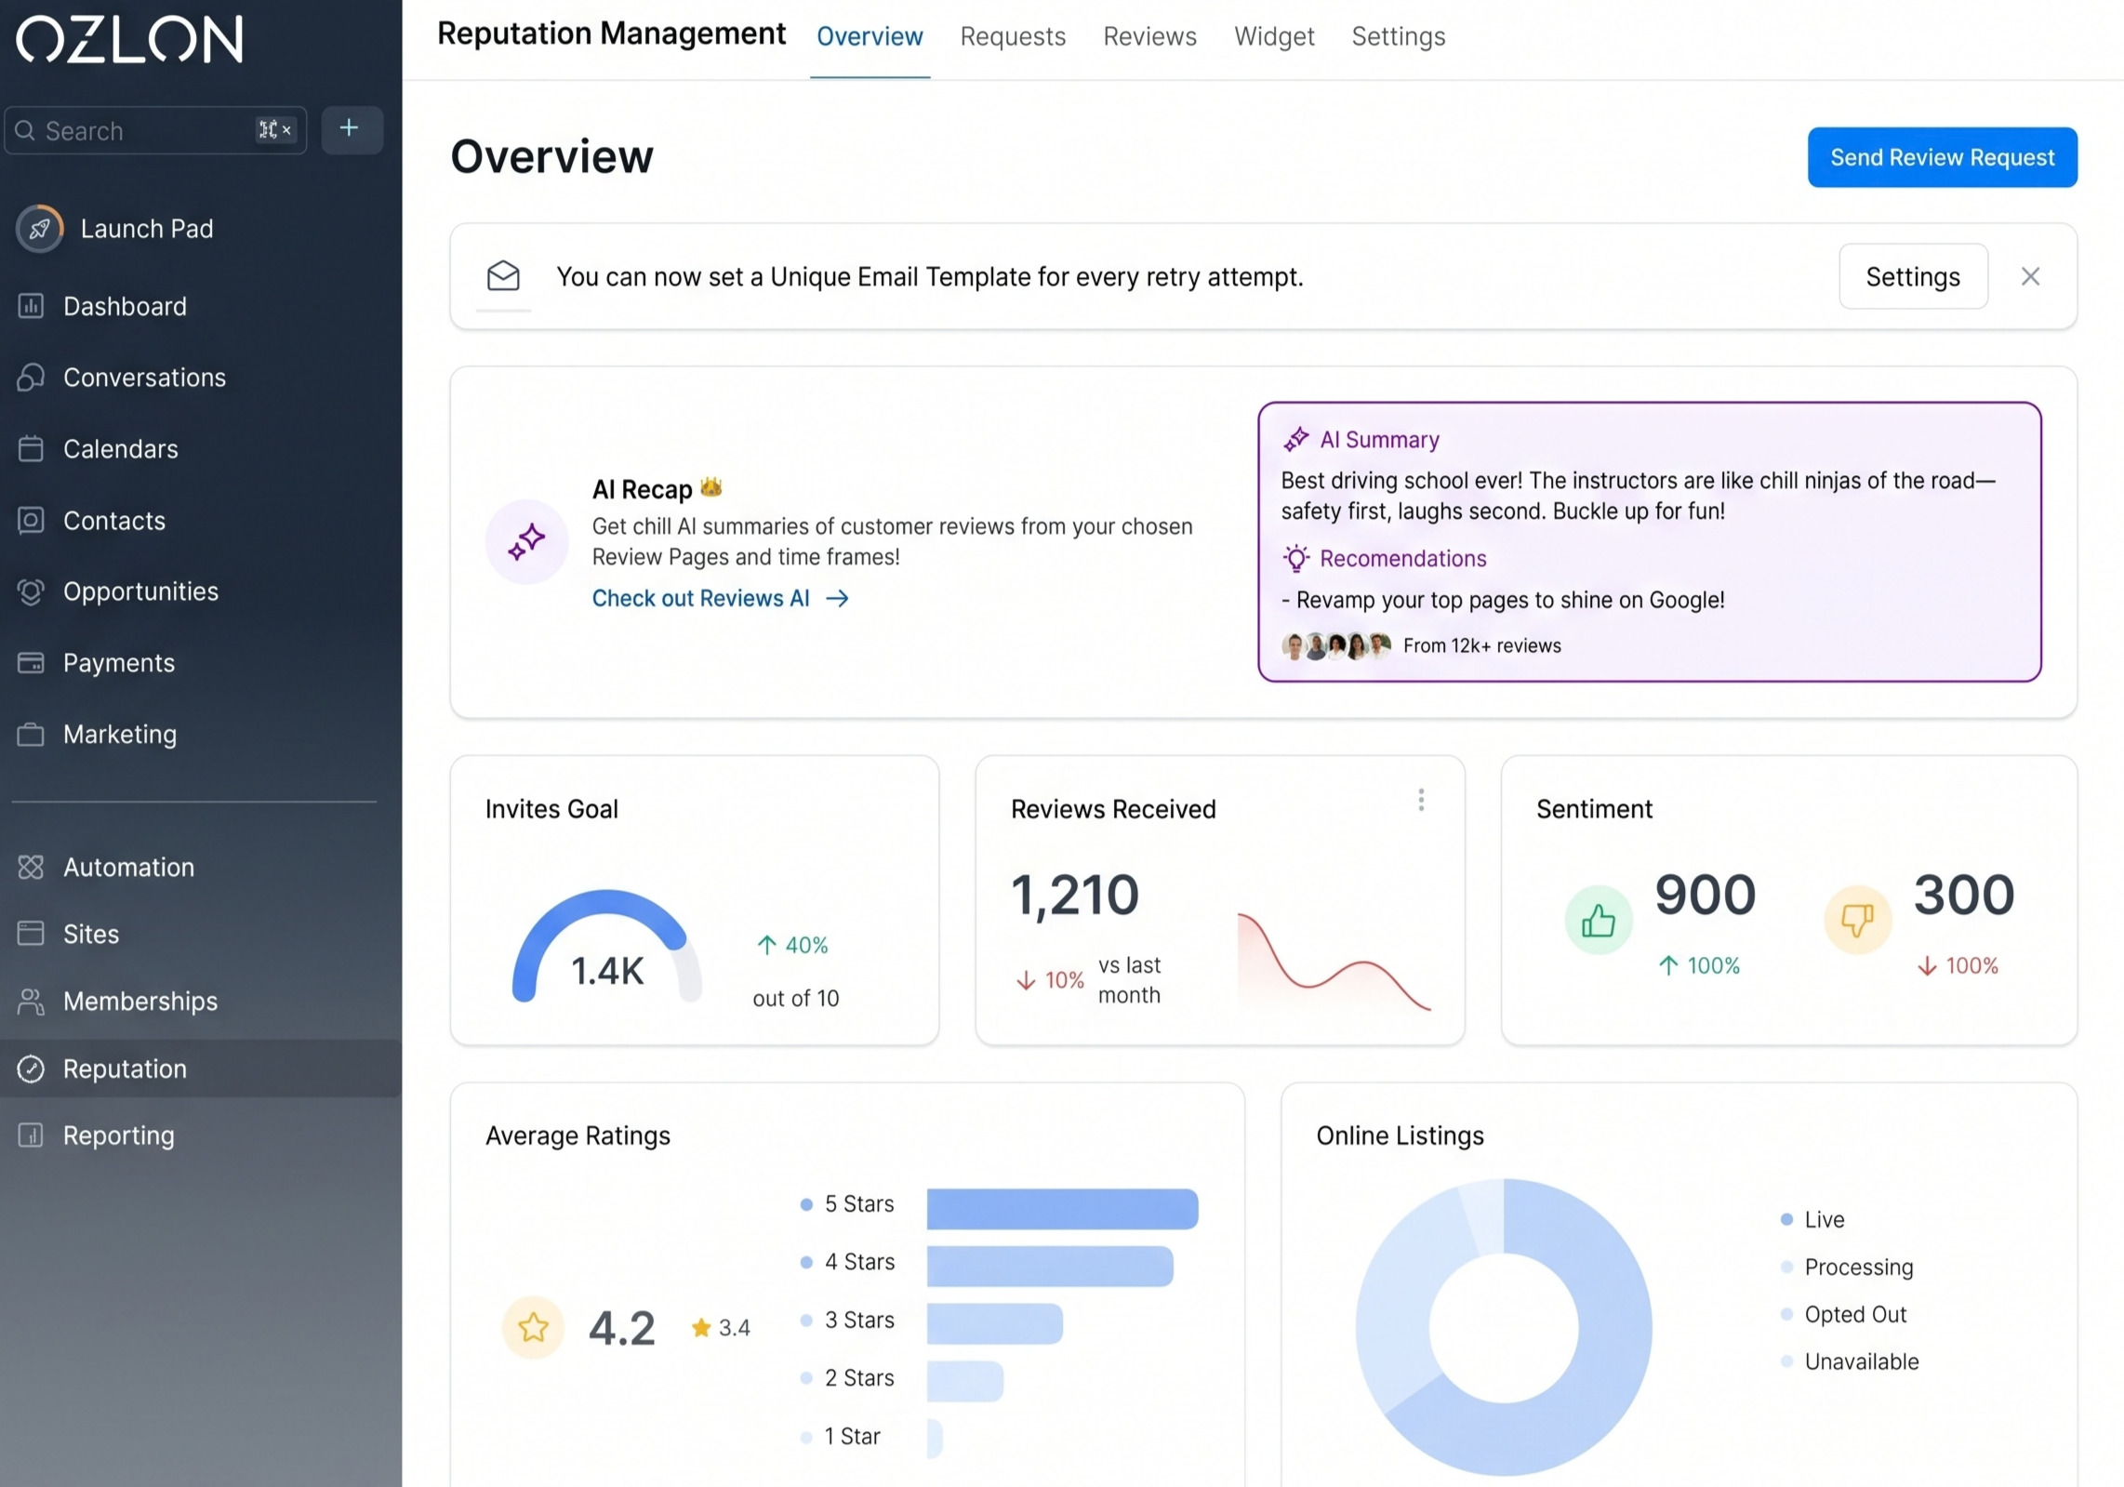Click the envelope icon in banner
Image resolution: width=2124 pixels, height=1487 pixels.
tap(503, 276)
